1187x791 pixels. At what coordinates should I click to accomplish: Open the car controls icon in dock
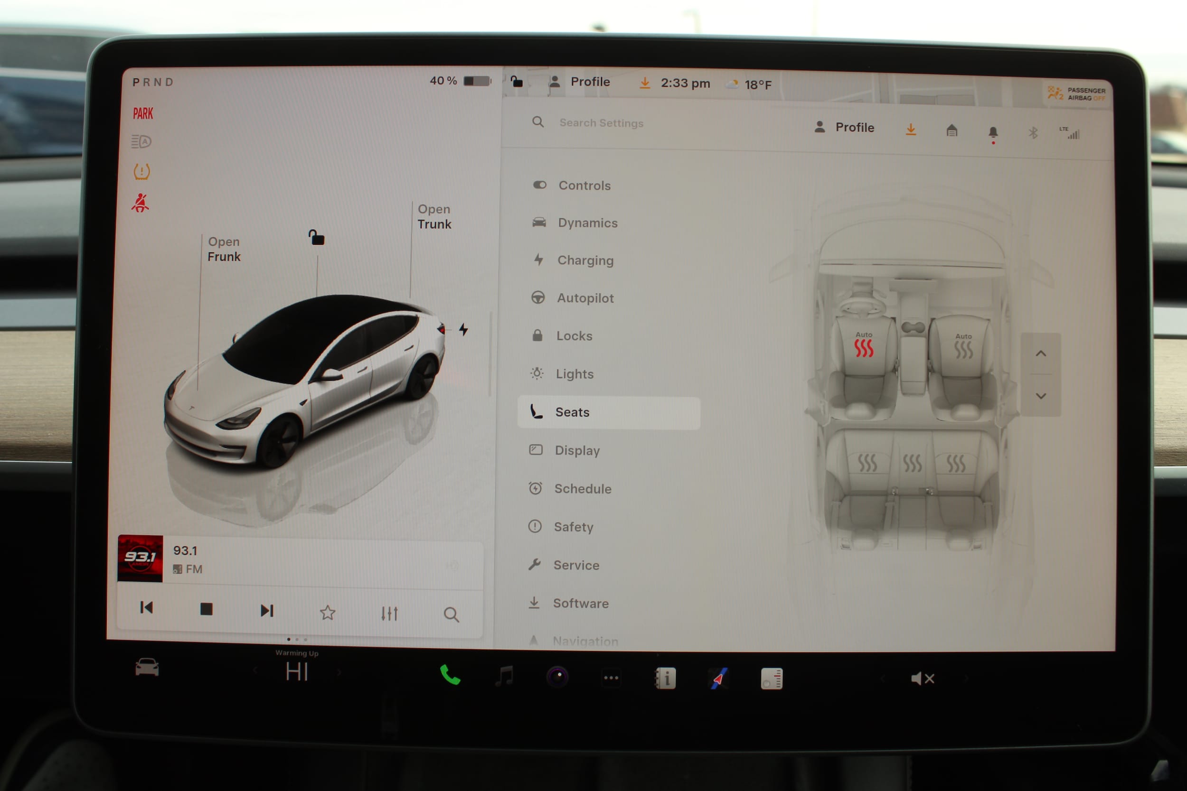click(x=147, y=668)
